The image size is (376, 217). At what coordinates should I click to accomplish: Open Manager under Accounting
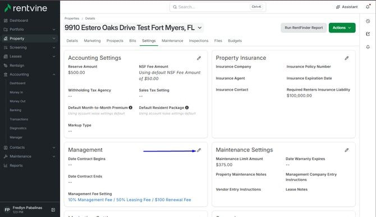pos(16,137)
